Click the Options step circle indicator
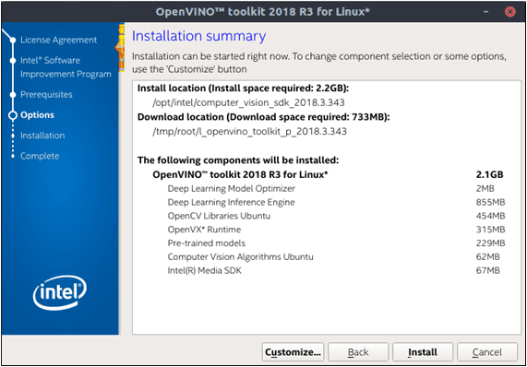Screen dimensions: 527x367 pos(13,115)
